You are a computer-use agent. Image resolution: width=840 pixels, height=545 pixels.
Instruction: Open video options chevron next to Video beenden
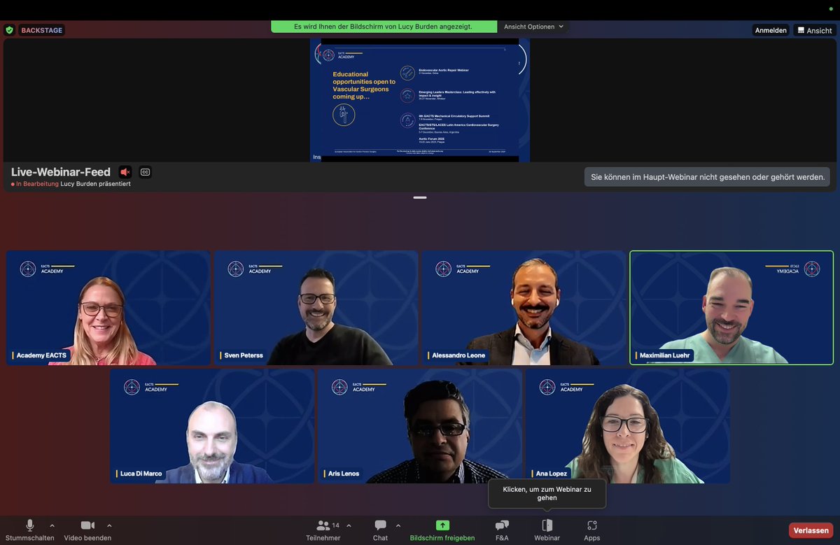pos(109,525)
